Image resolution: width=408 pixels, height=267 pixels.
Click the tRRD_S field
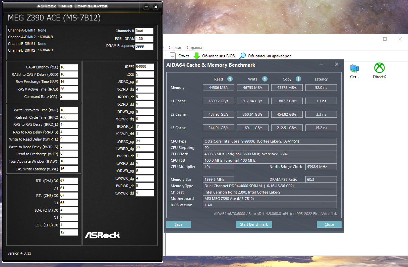tap(69, 132)
